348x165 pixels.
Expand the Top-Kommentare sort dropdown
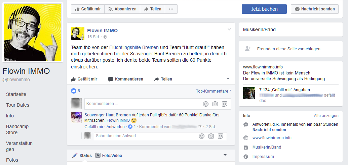coord(214,91)
